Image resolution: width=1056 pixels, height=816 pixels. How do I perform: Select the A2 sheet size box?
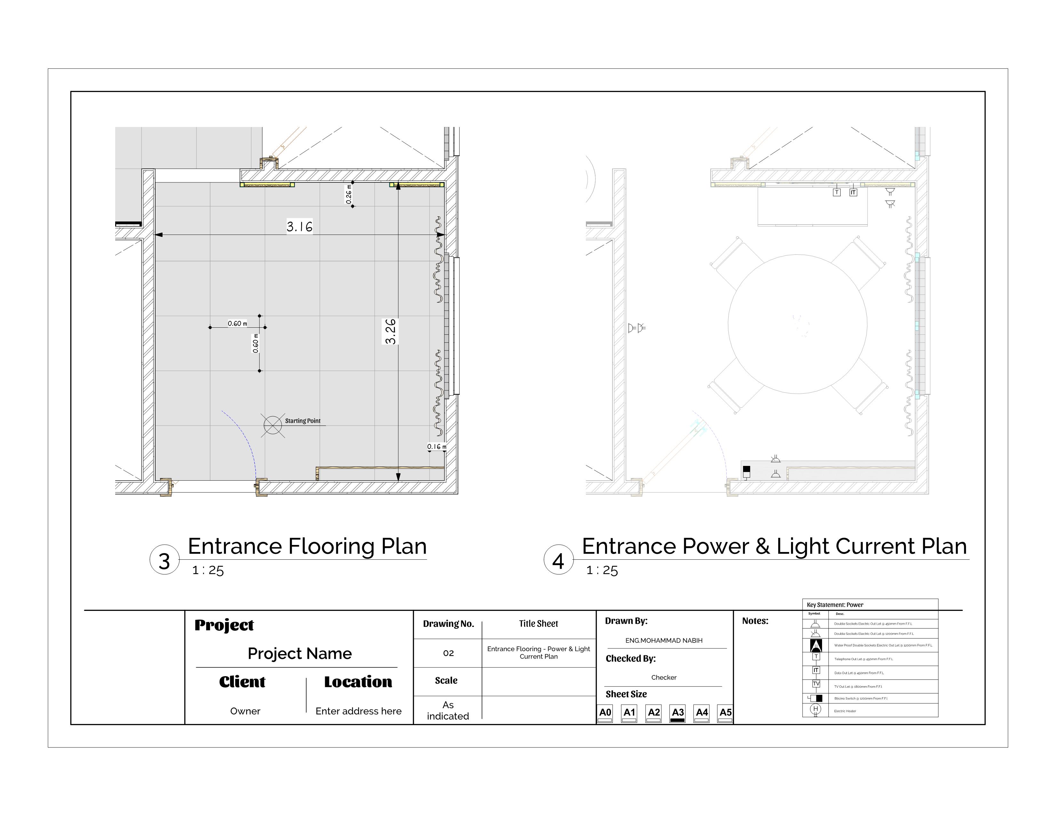[654, 714]
